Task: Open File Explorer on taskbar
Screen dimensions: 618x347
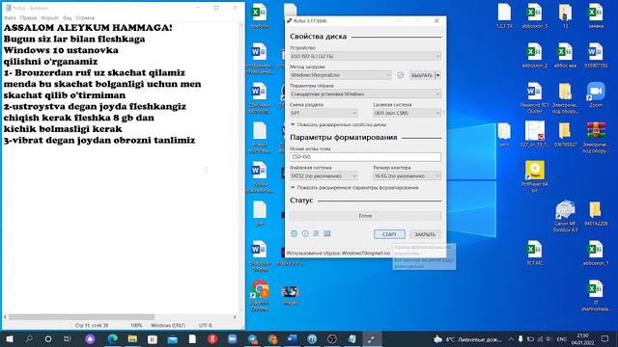Action: (132, 339)
